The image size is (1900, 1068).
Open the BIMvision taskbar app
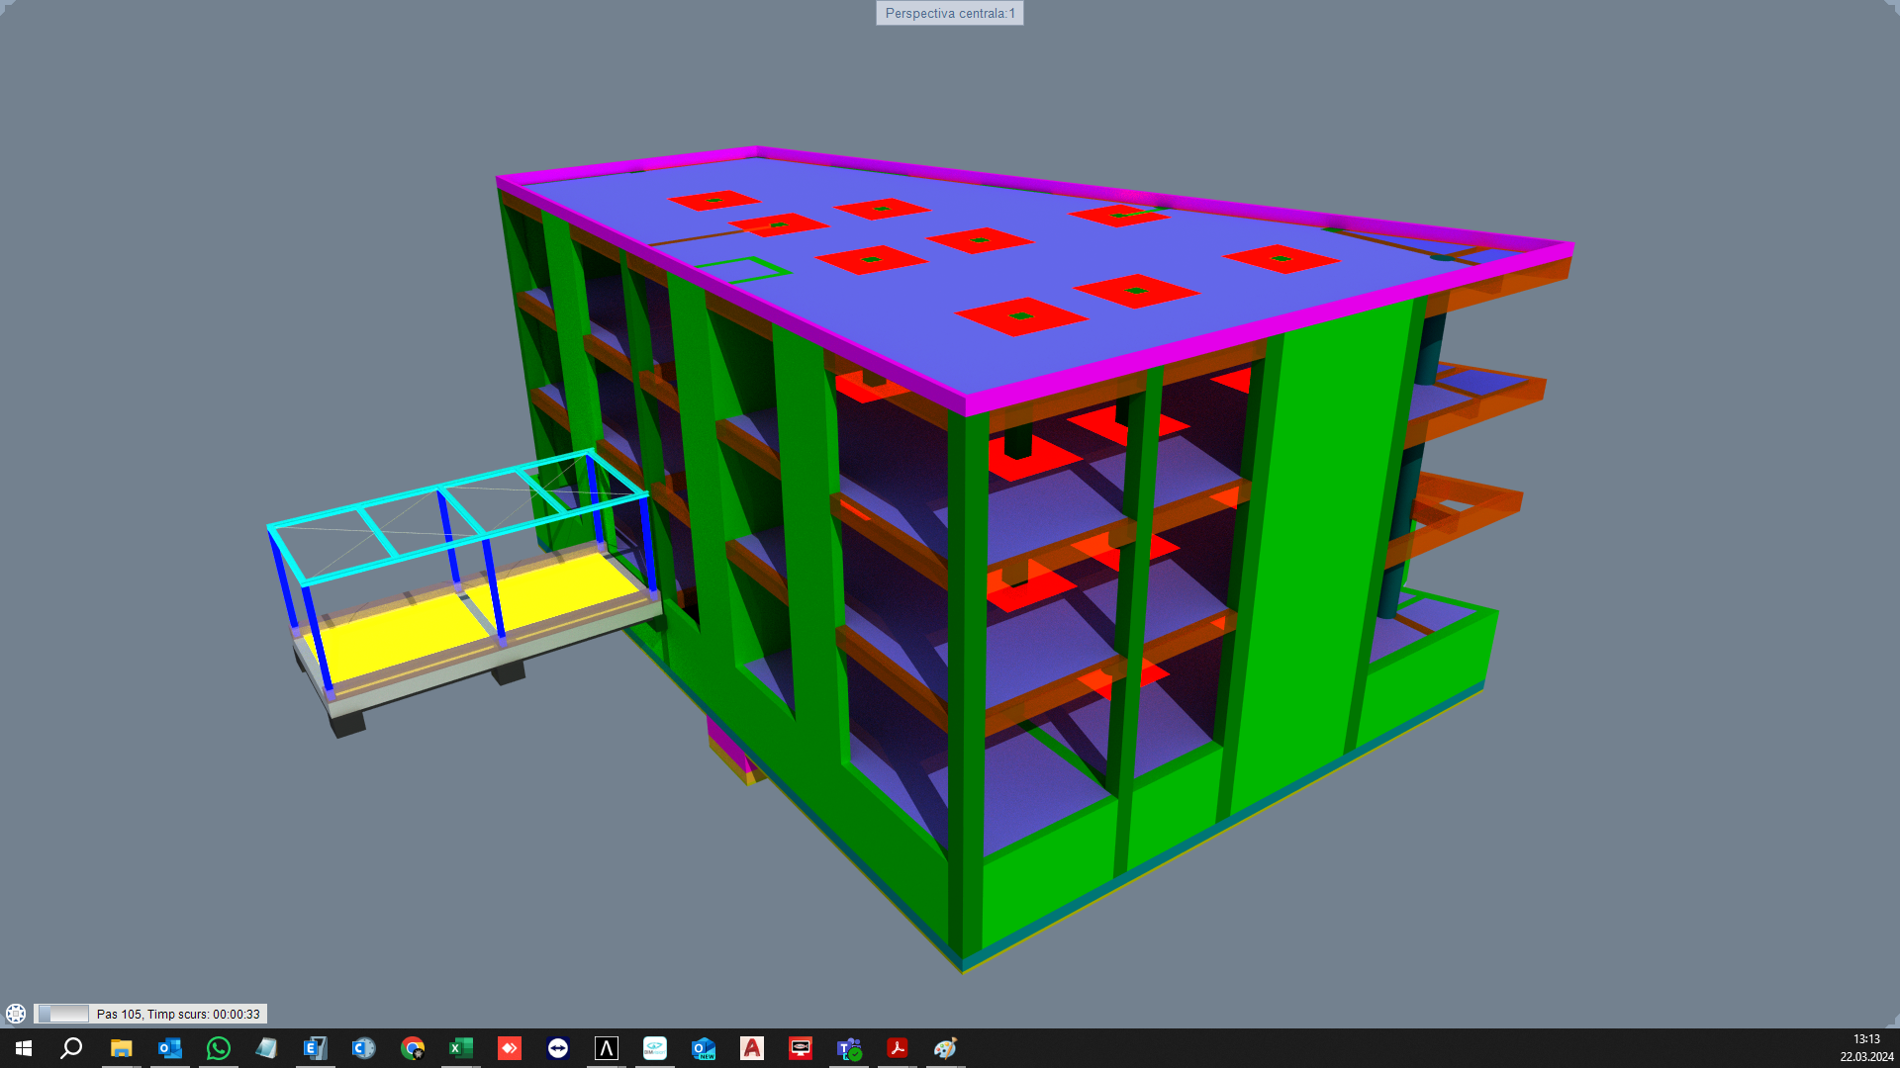pyautogui.click(x=654, y=1048)
